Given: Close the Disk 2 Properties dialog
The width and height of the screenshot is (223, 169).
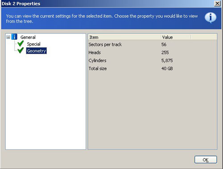Looking at the screenshot, I should 217,4.
